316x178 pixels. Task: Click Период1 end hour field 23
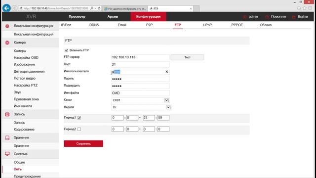[x=149, y=118]
